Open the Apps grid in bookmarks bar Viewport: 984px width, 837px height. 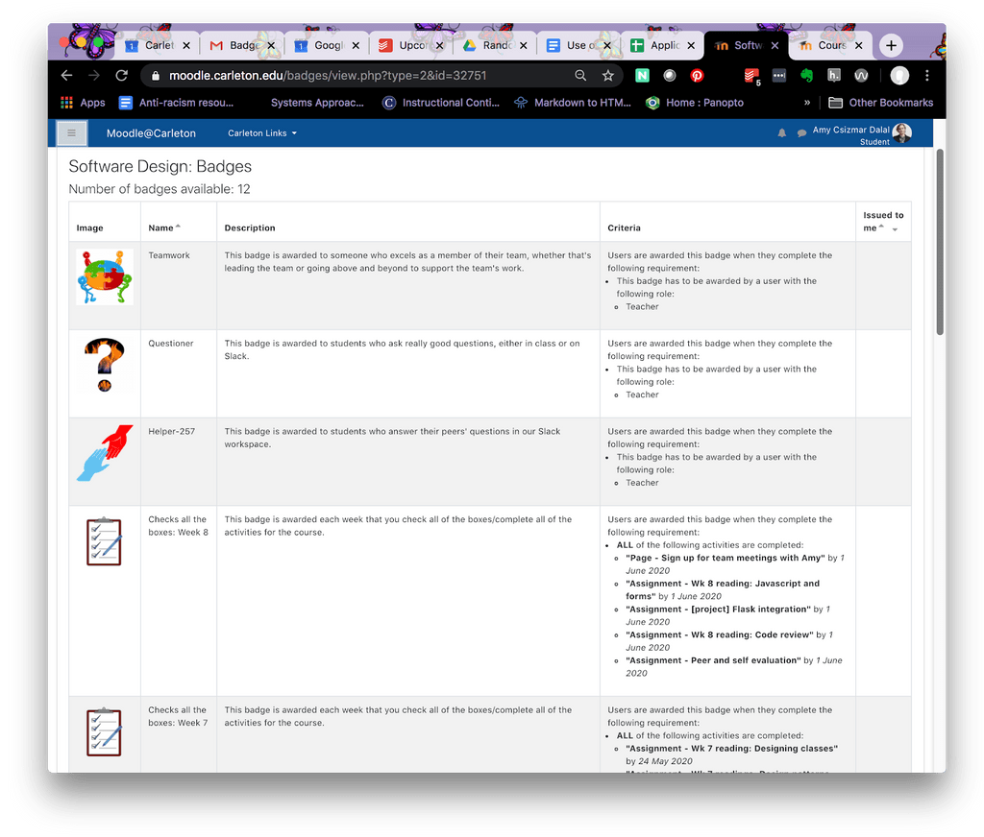click(x=83, y=102)
